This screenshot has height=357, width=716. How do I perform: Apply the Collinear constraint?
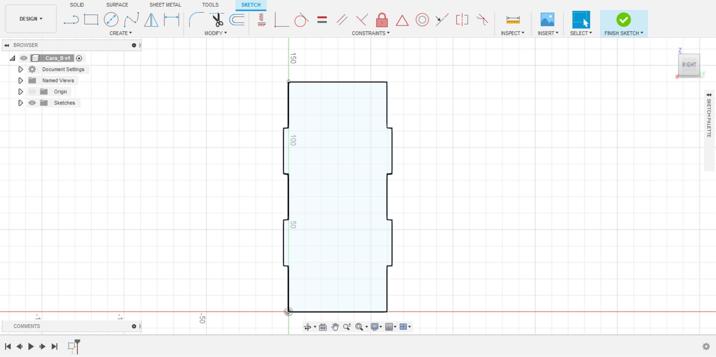[442, 20]
